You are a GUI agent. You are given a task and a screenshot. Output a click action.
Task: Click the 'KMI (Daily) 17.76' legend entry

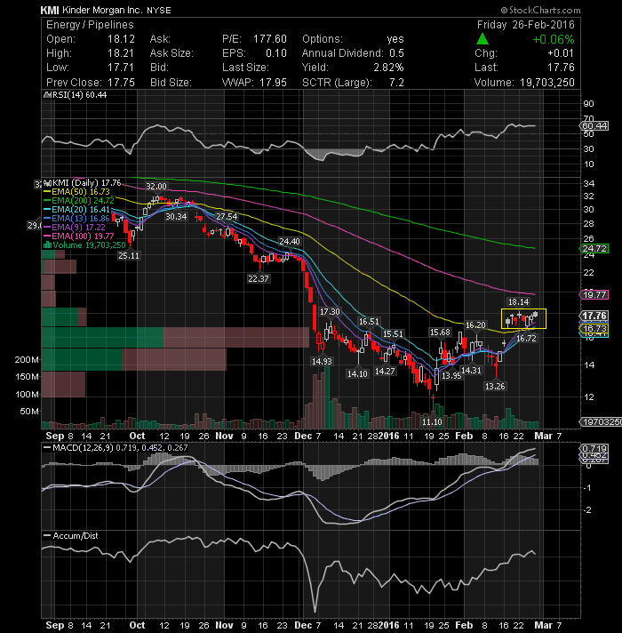[x=82, y=183]
